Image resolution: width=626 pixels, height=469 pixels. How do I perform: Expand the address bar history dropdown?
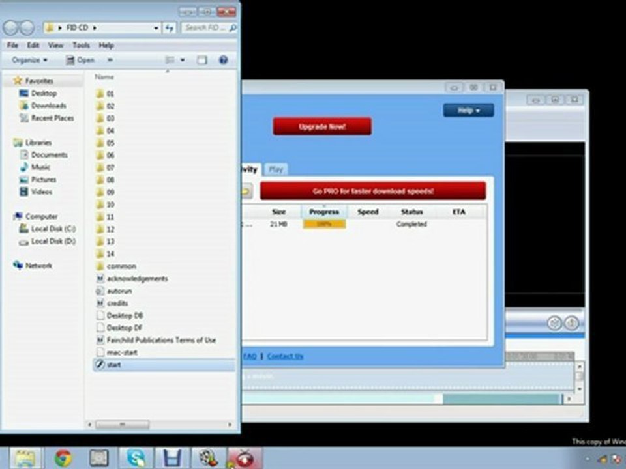(x=156, y=28)
